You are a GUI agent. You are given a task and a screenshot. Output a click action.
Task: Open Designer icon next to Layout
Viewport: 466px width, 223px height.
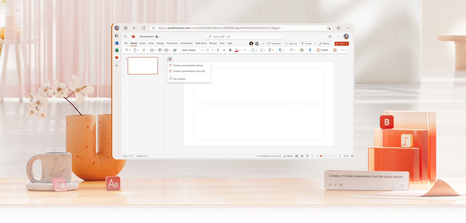pyautogui.click(x=174, y=50)
